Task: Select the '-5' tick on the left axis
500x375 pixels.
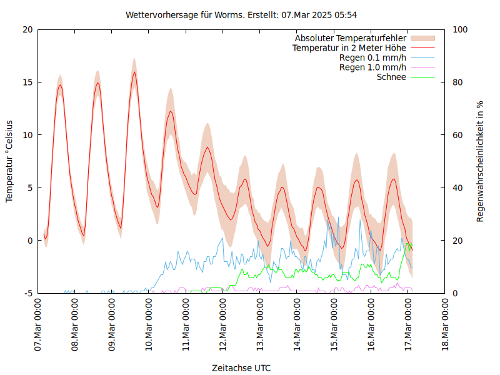Action: pyautogui.click(x=29, y=293)
